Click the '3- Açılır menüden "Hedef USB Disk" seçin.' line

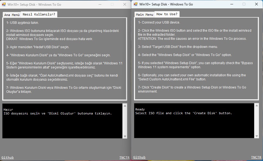point(38,47)
